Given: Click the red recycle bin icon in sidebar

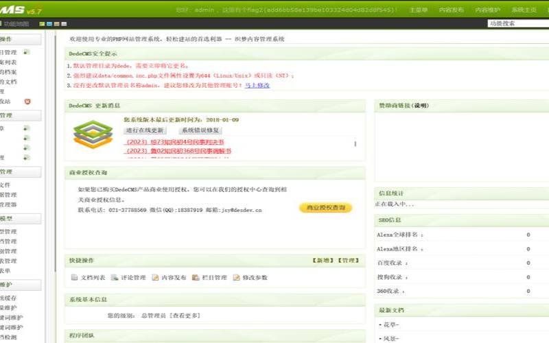Looking at the screenshot, I should [x=27, y=102].
